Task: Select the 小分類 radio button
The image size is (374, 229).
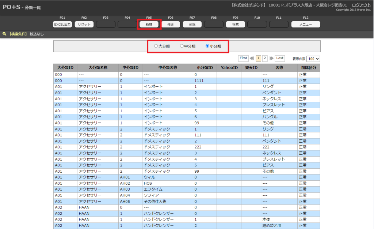Action: point(207,46)
